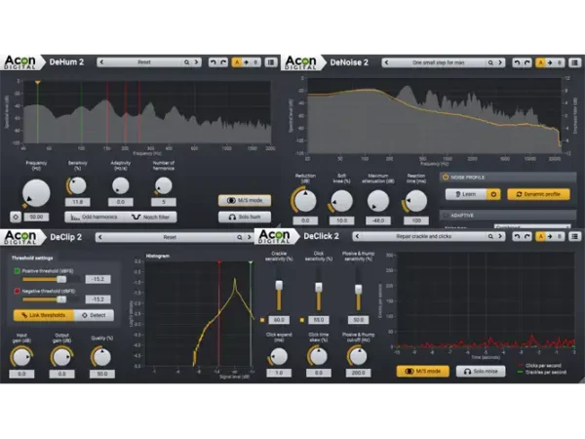Adjust the Sensitivity knob in DeHum 2
The image size is (585, 439).
tap(78, 186)
